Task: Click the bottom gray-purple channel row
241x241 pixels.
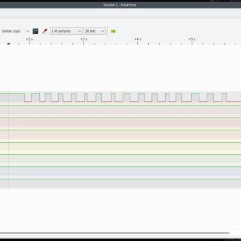Action: pos(120,184)
